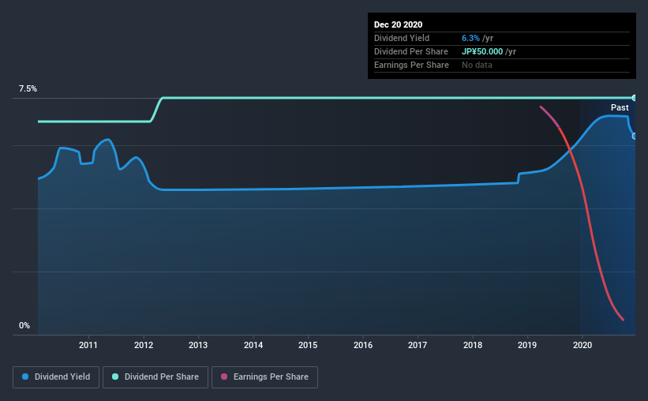Click the 2018 x-axis label

472,345
